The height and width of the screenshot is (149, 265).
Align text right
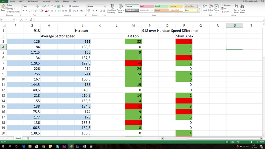[x=59, y=11]
